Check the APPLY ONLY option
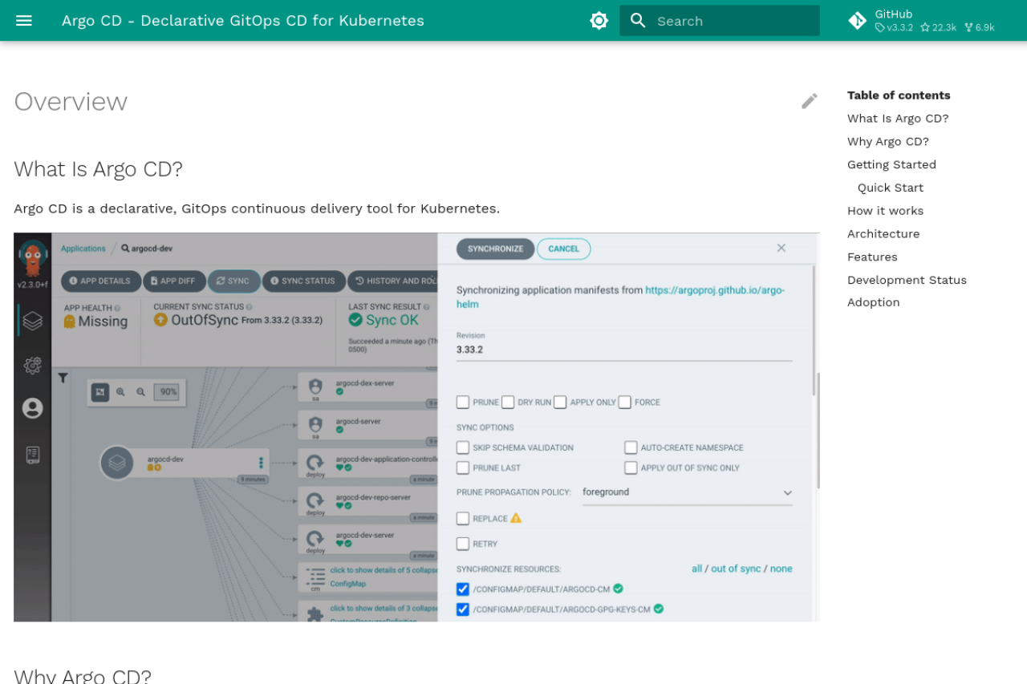 560,402
